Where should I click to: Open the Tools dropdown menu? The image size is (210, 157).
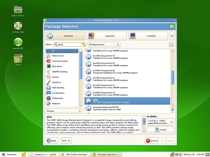pyautogui.click(x=66, y=141)
